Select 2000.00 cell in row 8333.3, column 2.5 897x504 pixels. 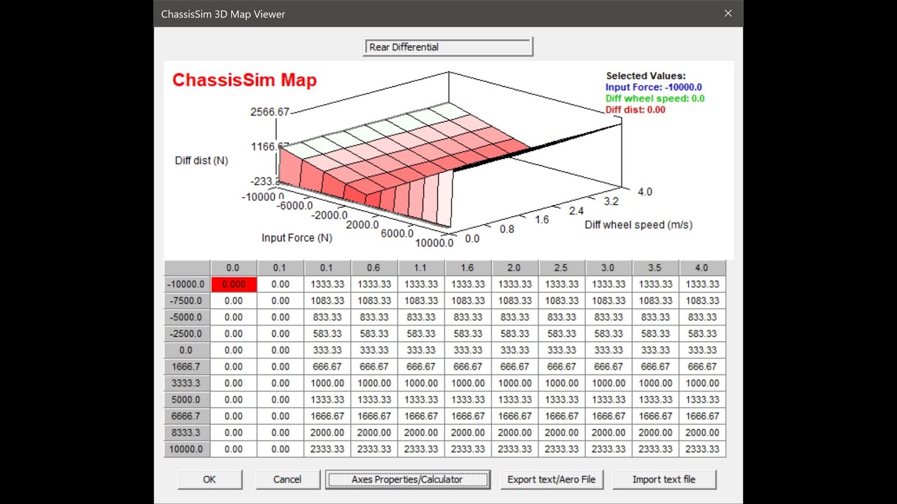(x=562, y=433)
